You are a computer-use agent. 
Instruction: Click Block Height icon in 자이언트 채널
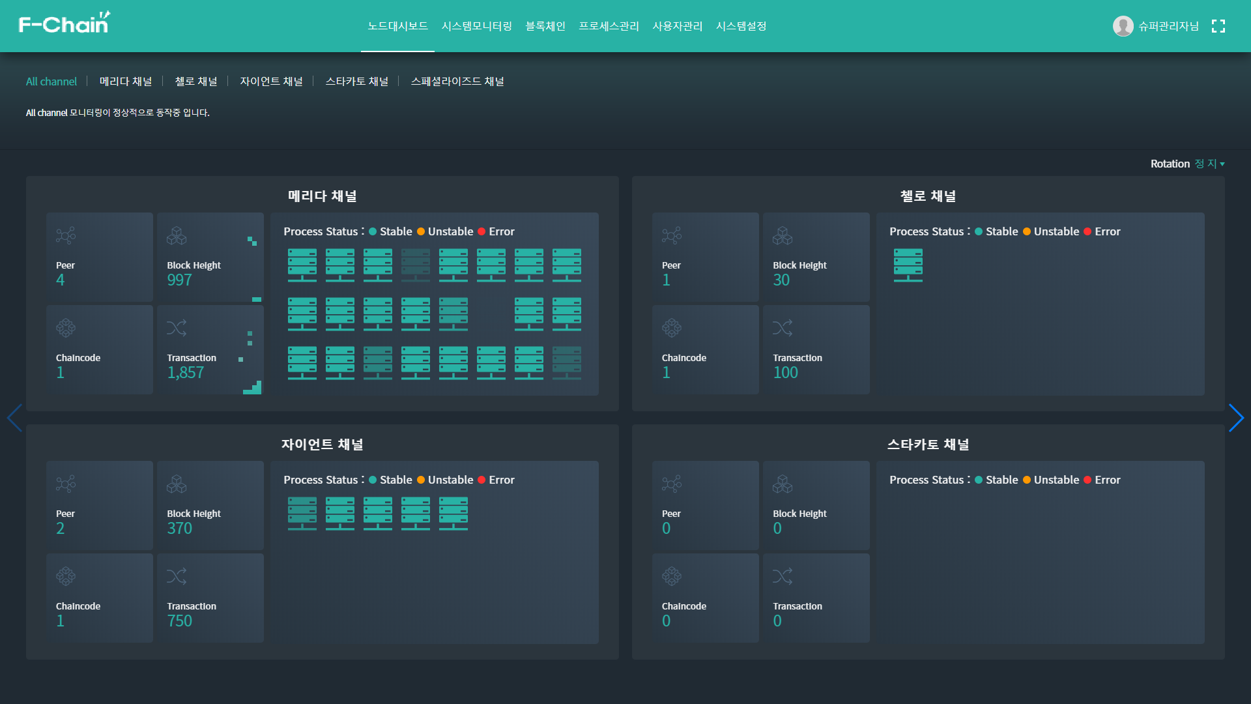pyautogui.click(x=177, y=484)
